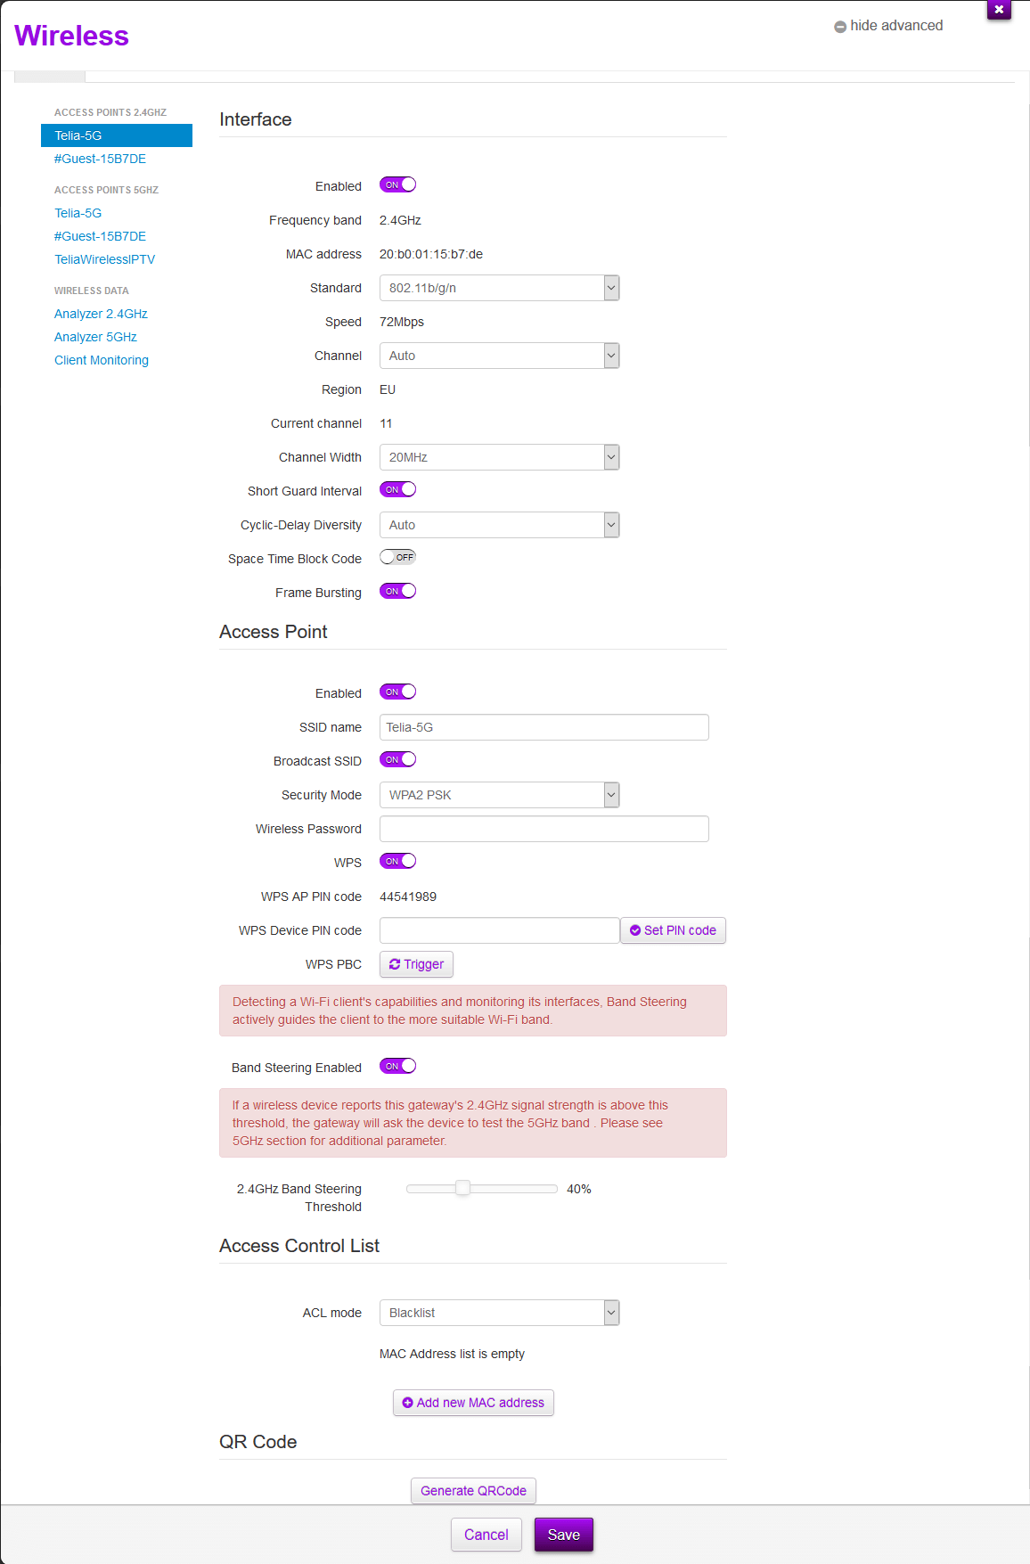Generate a QR Code for the network
The height and width of the screenshot is (1564, 1030).
[x=472, y=1490]
